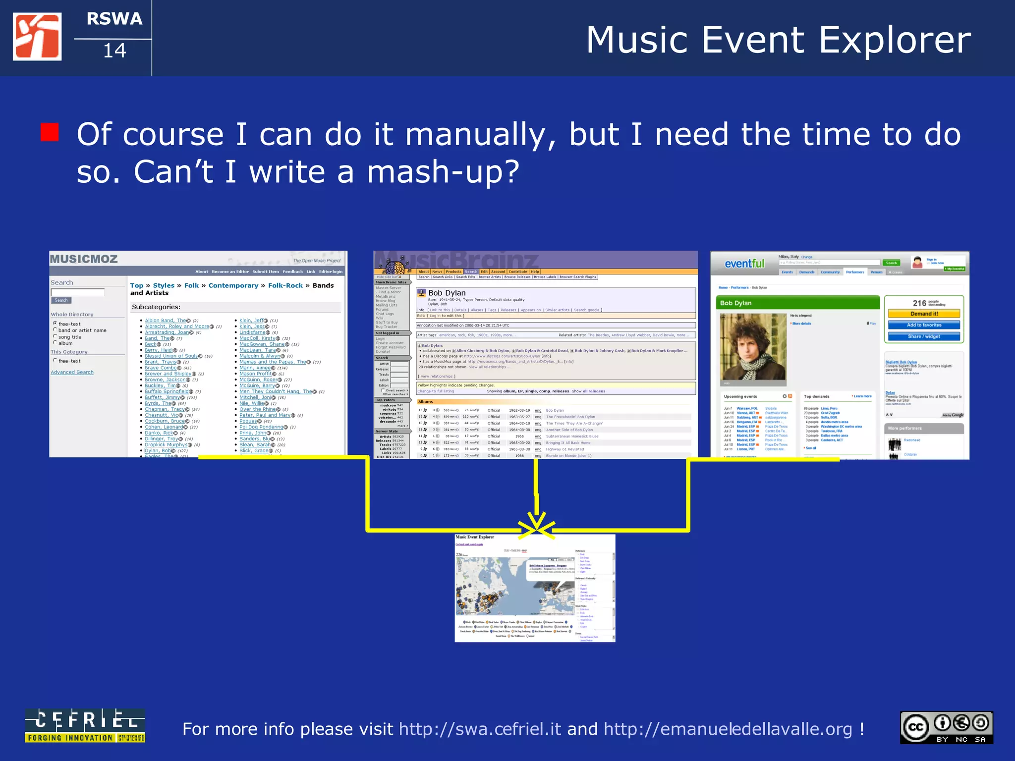Click the Demand it! button

(x=924, y=314)
